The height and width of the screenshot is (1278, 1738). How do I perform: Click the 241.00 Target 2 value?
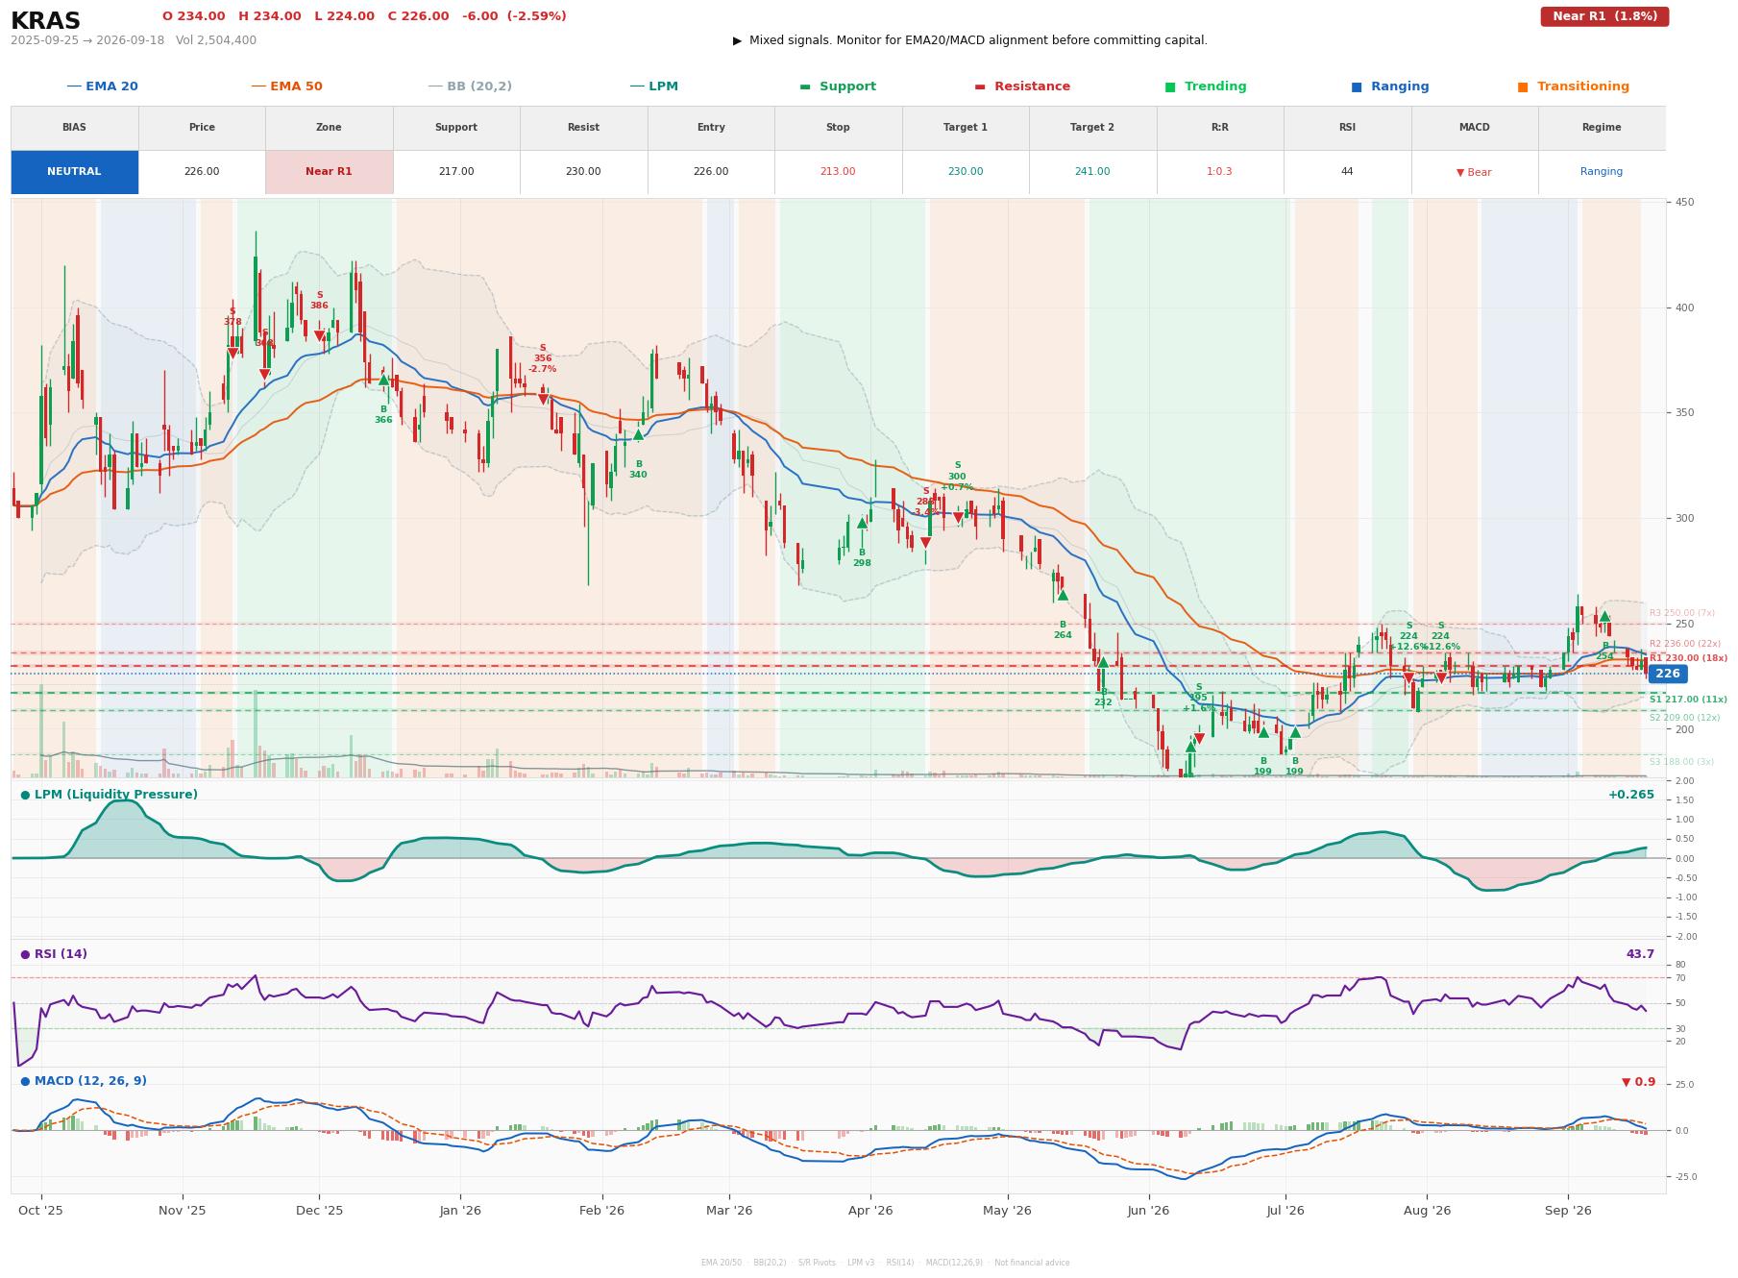pyautogui.click(x=1092, y=172)
